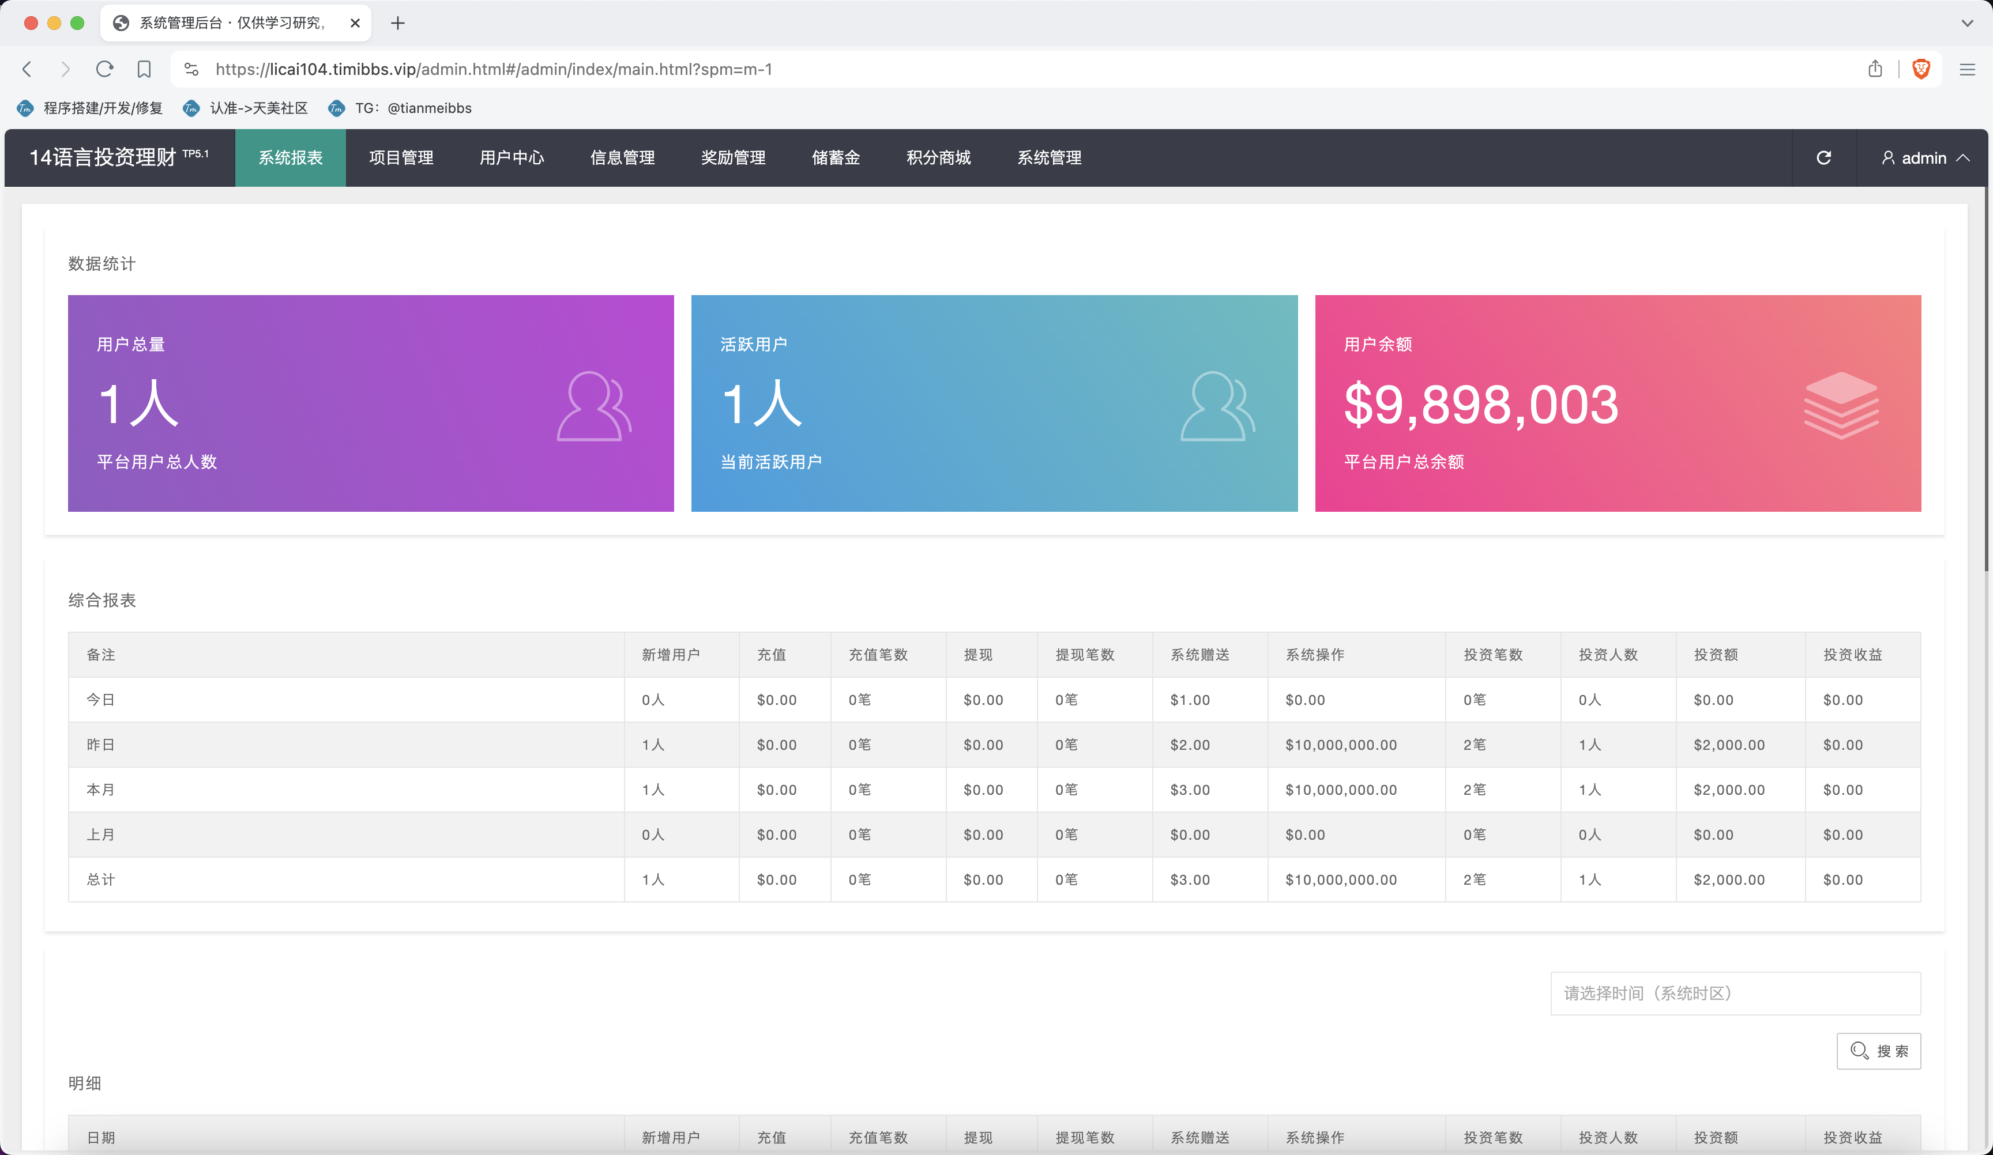Viewport: 1993px width, 1155px height.
Task: Click 总计 系统赠送 $3.00 cell
Action: pos(1210,880)
